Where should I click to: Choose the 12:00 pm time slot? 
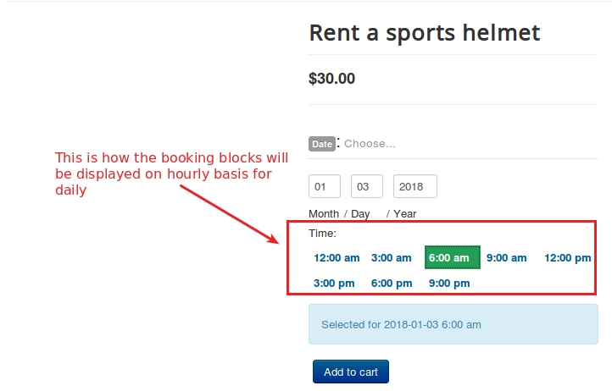tap(567, 258)
